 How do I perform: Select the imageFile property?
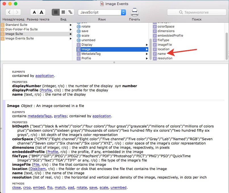point(165,45)
